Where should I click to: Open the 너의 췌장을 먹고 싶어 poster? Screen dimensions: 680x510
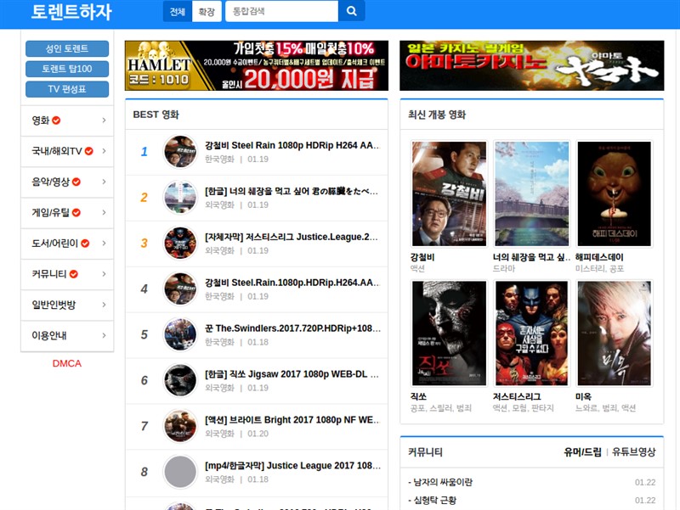pyautogui.click(x=532, y=194)
